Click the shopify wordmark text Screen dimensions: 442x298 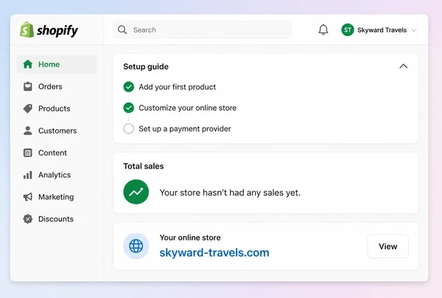[57, 30]
